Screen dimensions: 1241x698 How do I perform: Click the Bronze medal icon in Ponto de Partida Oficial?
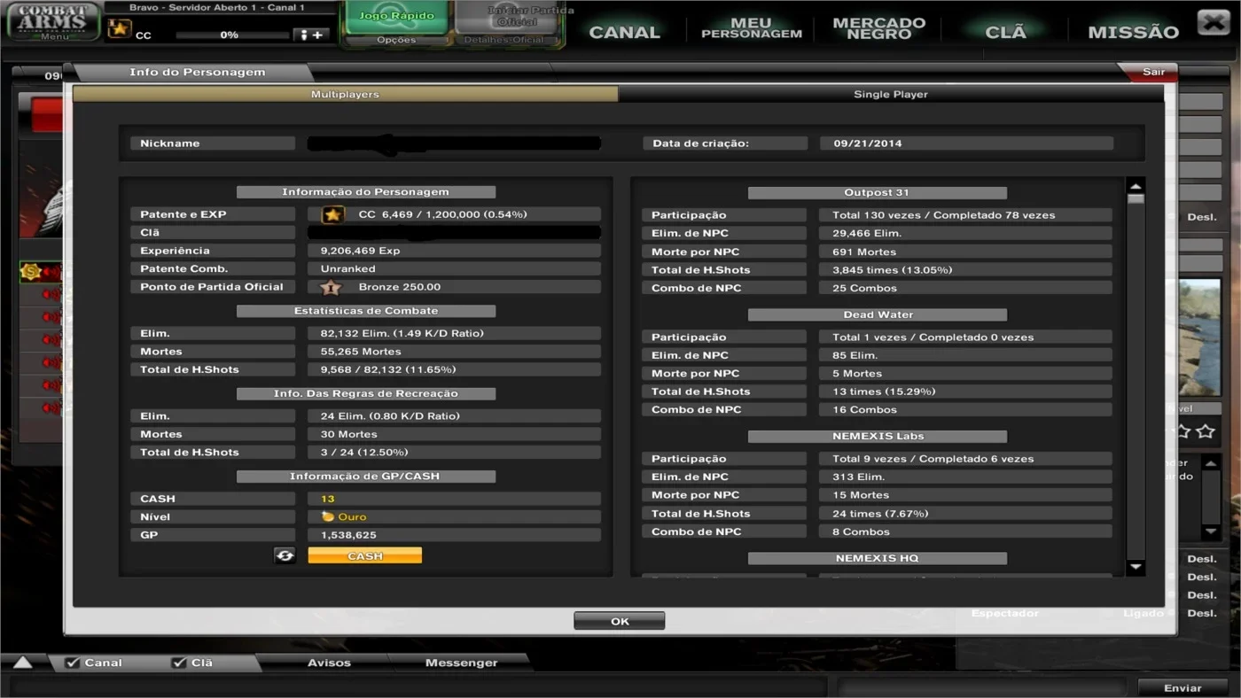(x=331, y=287)
